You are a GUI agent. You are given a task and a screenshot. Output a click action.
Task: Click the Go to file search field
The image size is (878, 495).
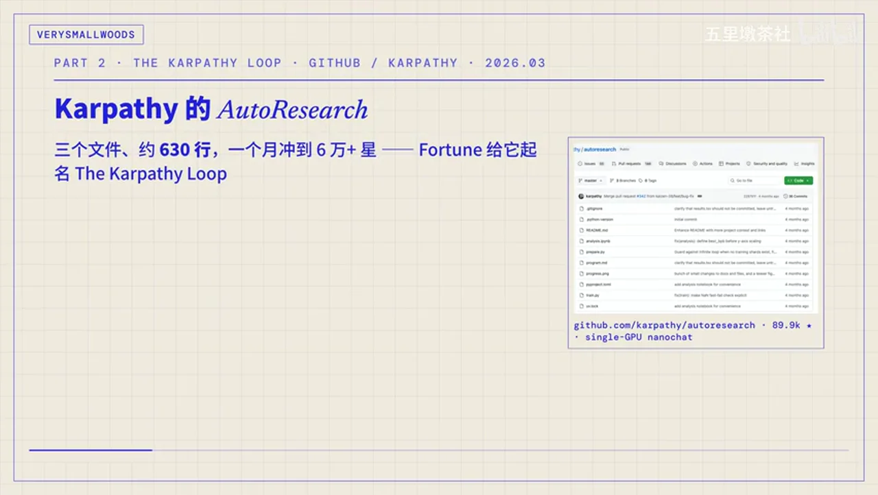[x=755, y=180]
